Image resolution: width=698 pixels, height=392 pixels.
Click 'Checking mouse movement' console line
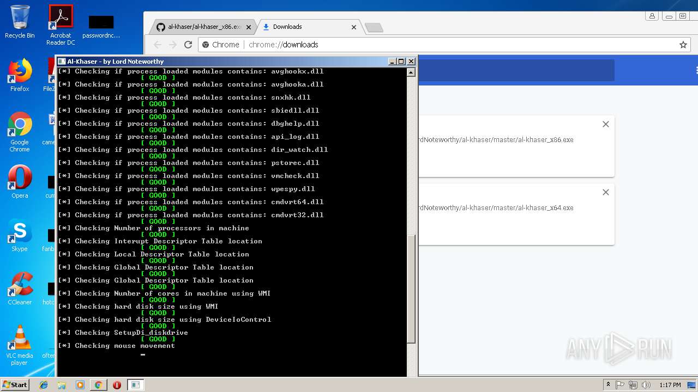[x=117, y=346]
